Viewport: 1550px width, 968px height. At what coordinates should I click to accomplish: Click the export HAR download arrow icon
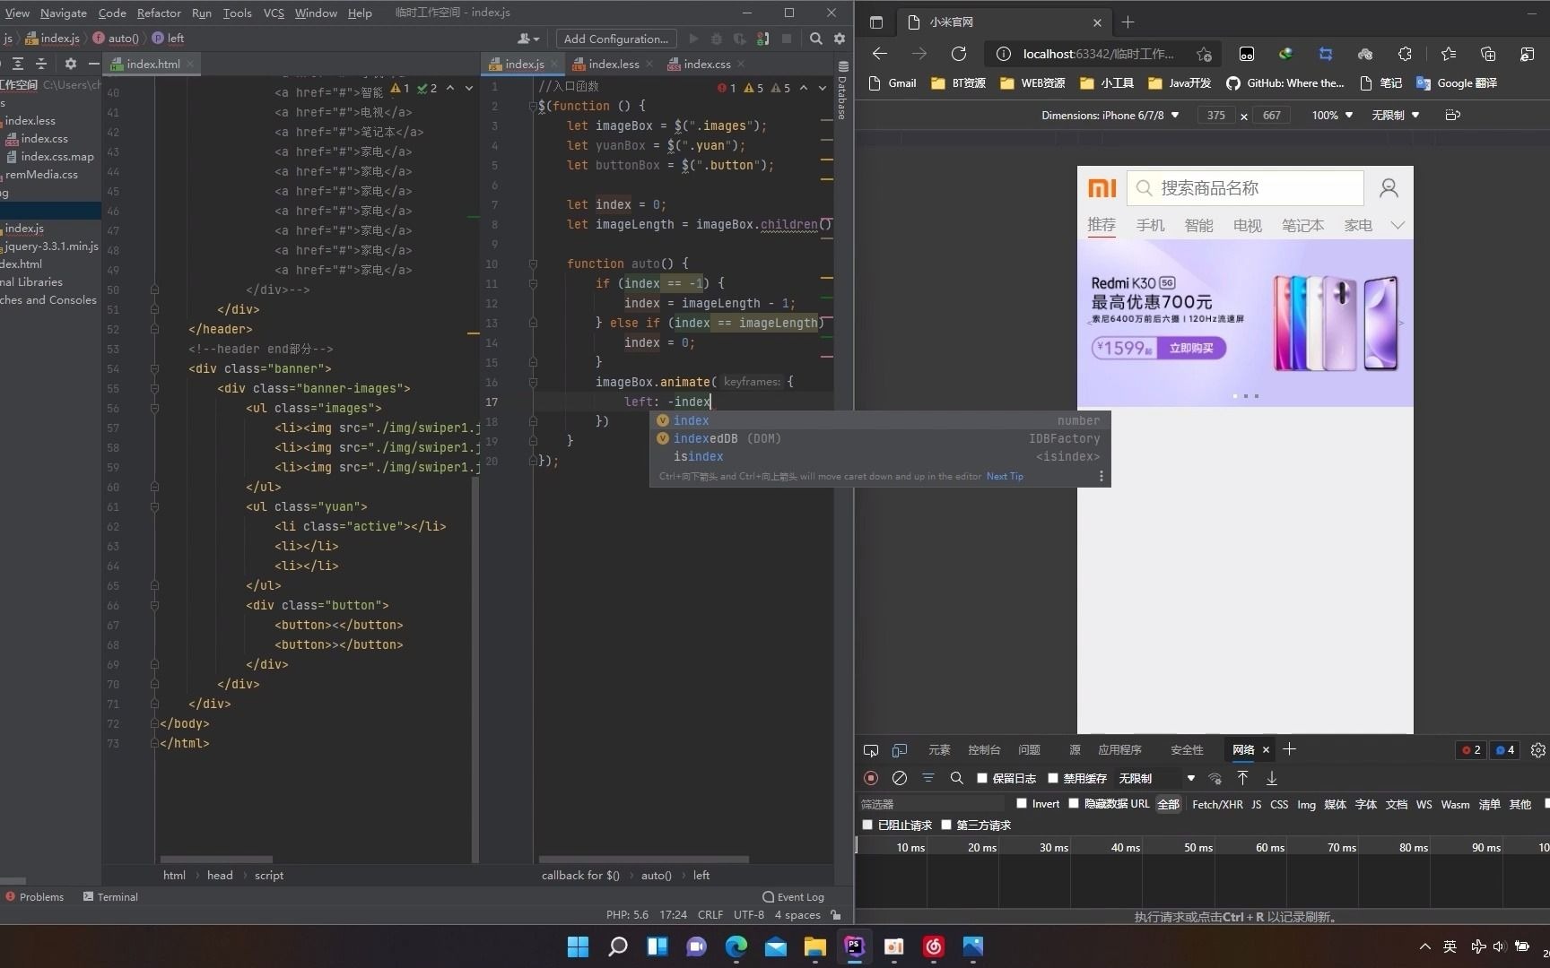(x=1271, y=778)
